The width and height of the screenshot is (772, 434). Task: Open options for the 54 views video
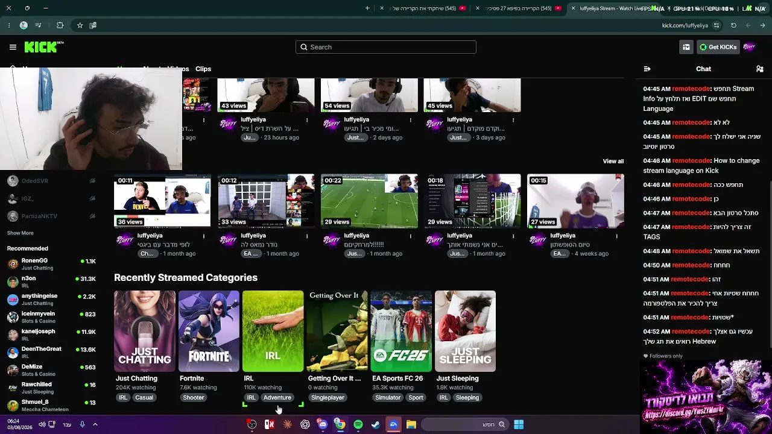click(410, 120)
